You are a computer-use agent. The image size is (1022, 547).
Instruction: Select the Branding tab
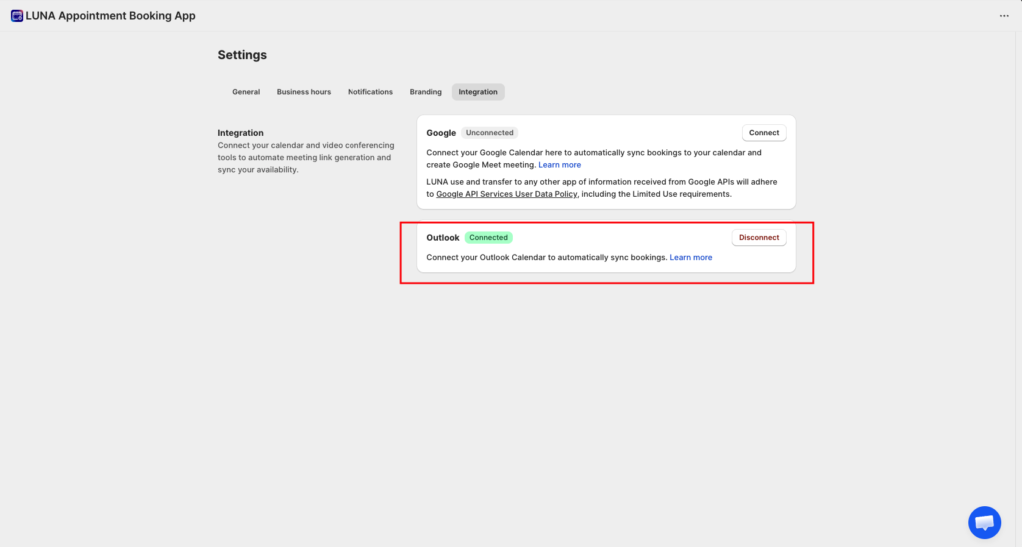click(x=426, y=92)
